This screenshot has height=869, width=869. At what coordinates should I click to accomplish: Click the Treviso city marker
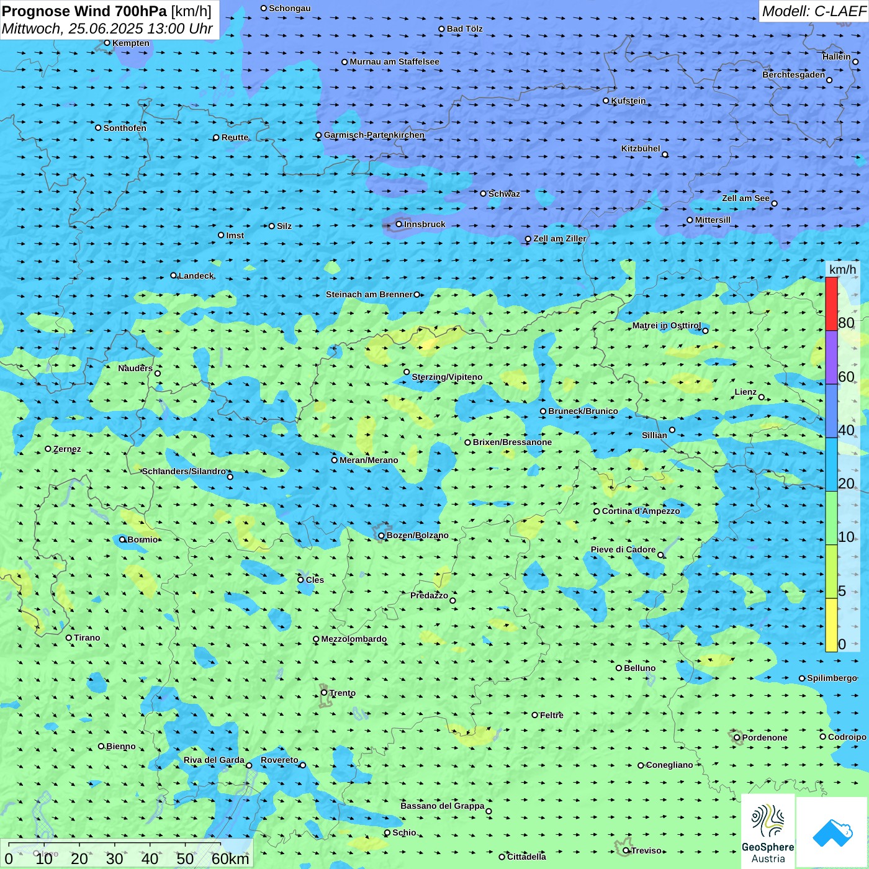tap(626, 850)
